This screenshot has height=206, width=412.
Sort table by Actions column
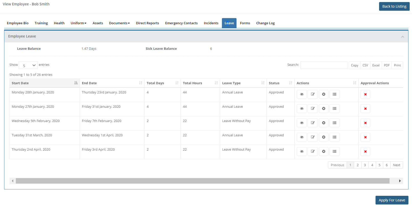coord(327,83)
